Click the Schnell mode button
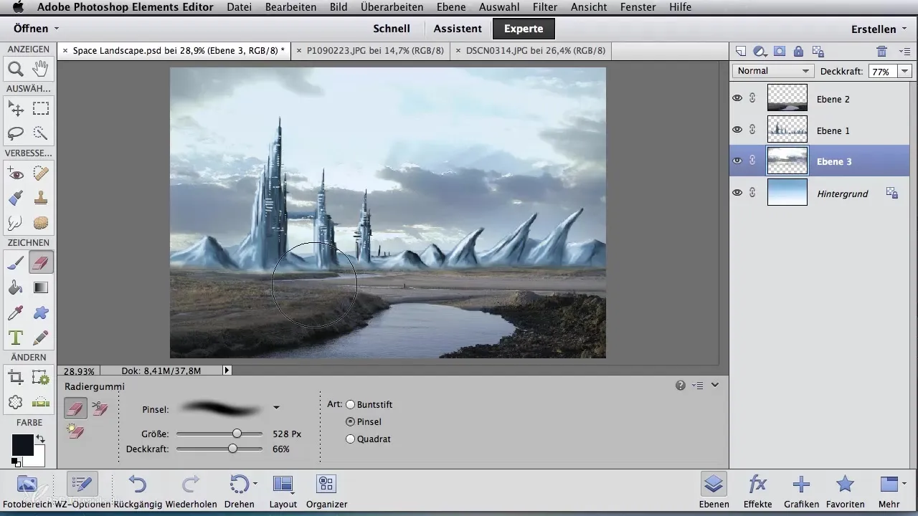Viewport: 918px width, 516px height. 392,29
